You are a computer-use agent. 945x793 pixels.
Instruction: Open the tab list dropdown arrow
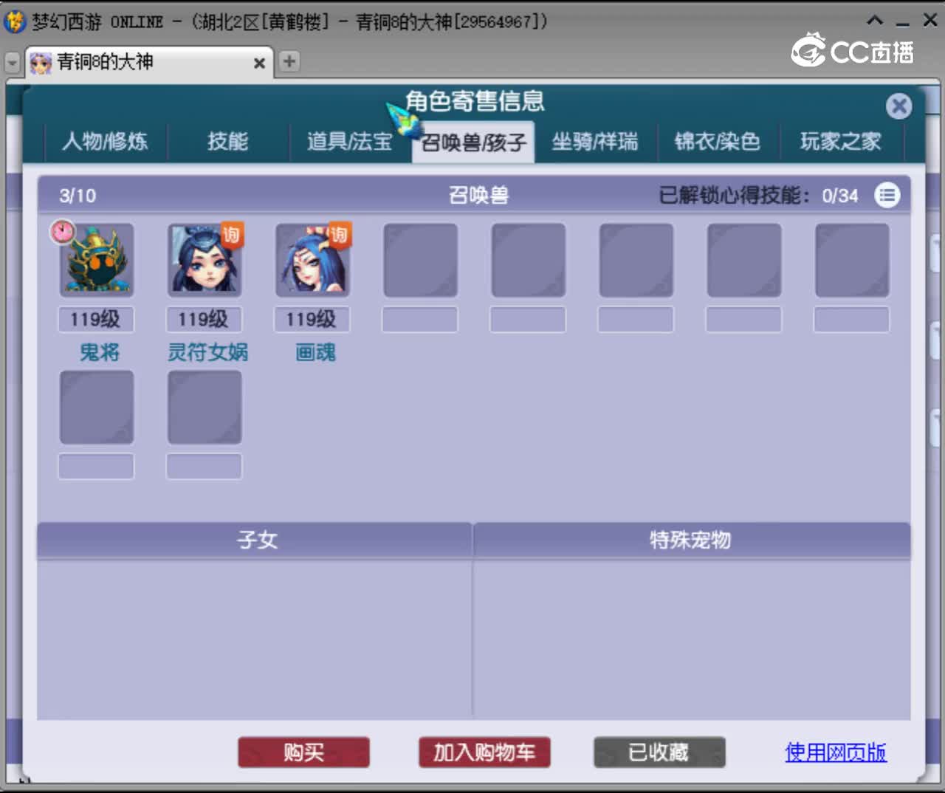tap(12, 63)
